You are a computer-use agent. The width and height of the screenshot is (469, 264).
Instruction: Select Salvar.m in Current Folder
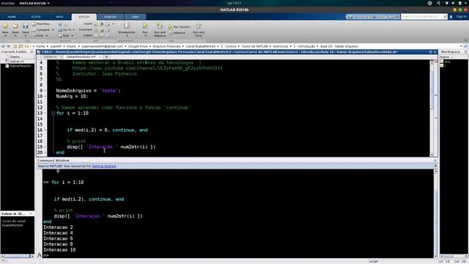[x=17, y=62]
